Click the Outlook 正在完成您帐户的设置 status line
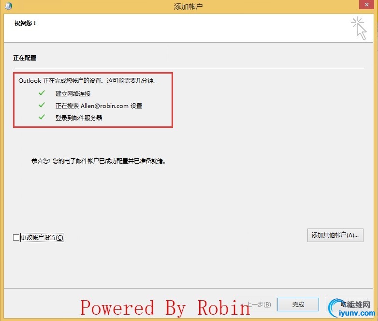Viewport: 378px width, 321px height. coord(87,81)
